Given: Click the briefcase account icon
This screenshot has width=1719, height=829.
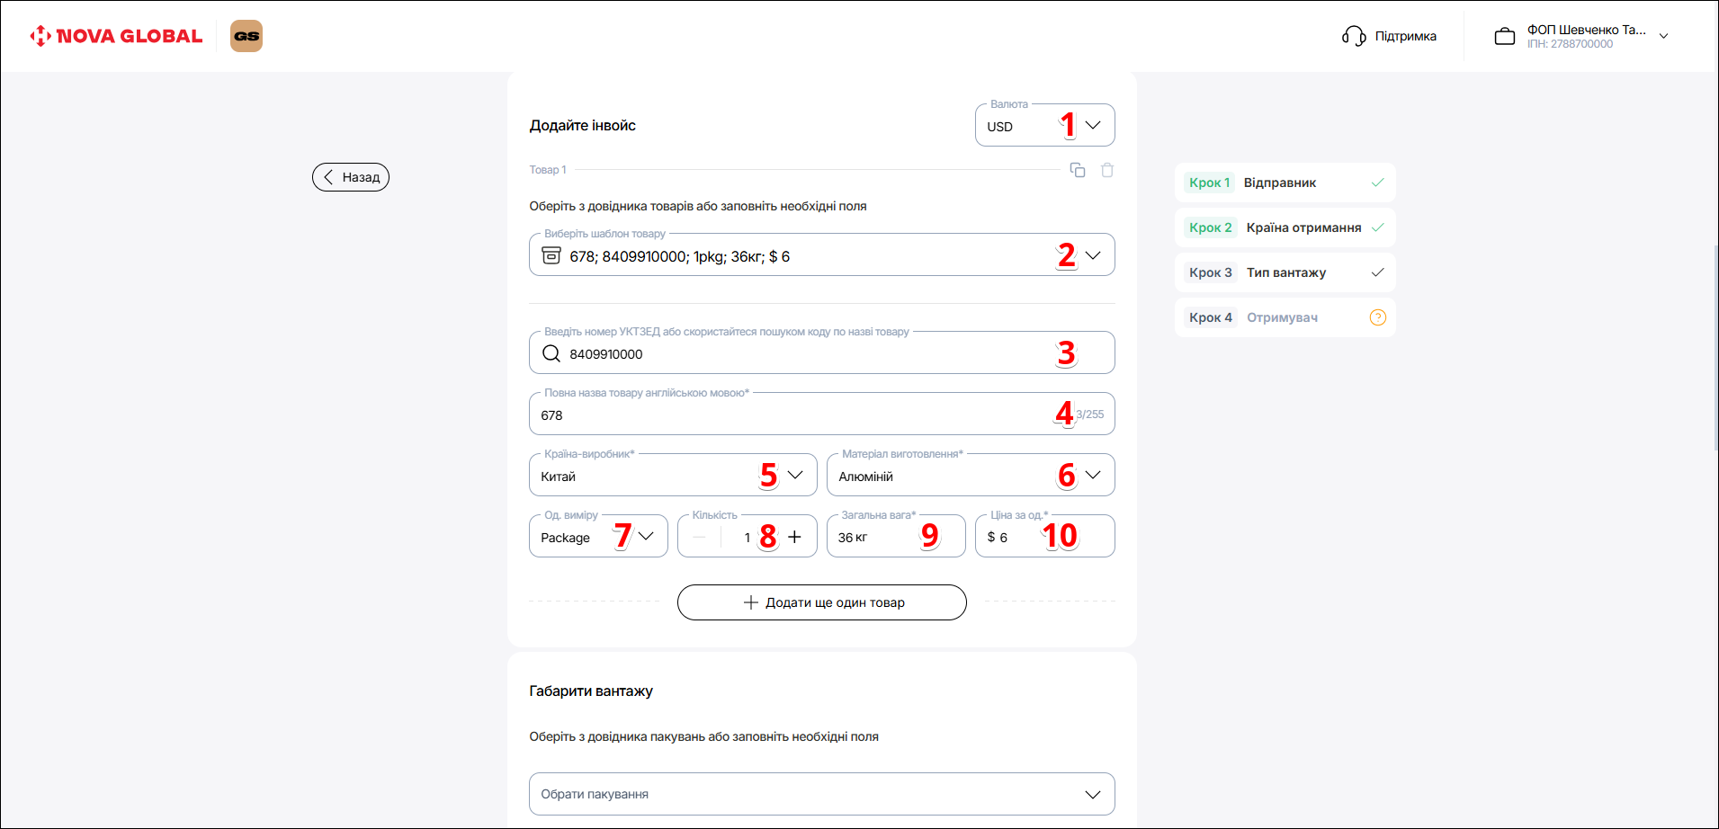Looking at the screenshot, I should (1505, 37).
